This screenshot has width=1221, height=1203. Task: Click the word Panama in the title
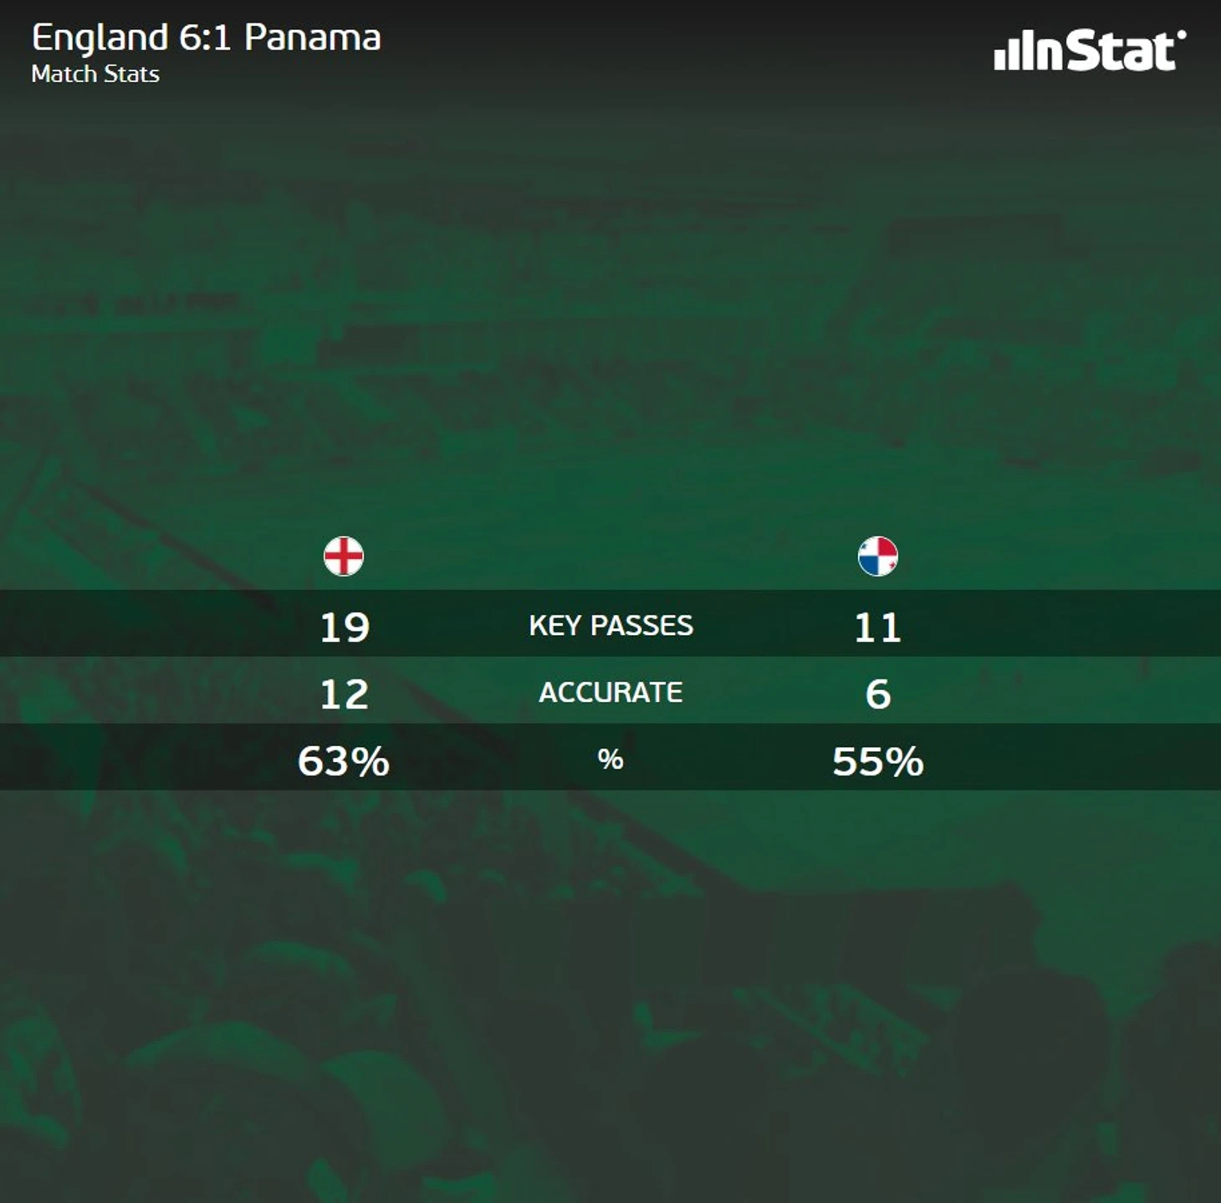313,38
